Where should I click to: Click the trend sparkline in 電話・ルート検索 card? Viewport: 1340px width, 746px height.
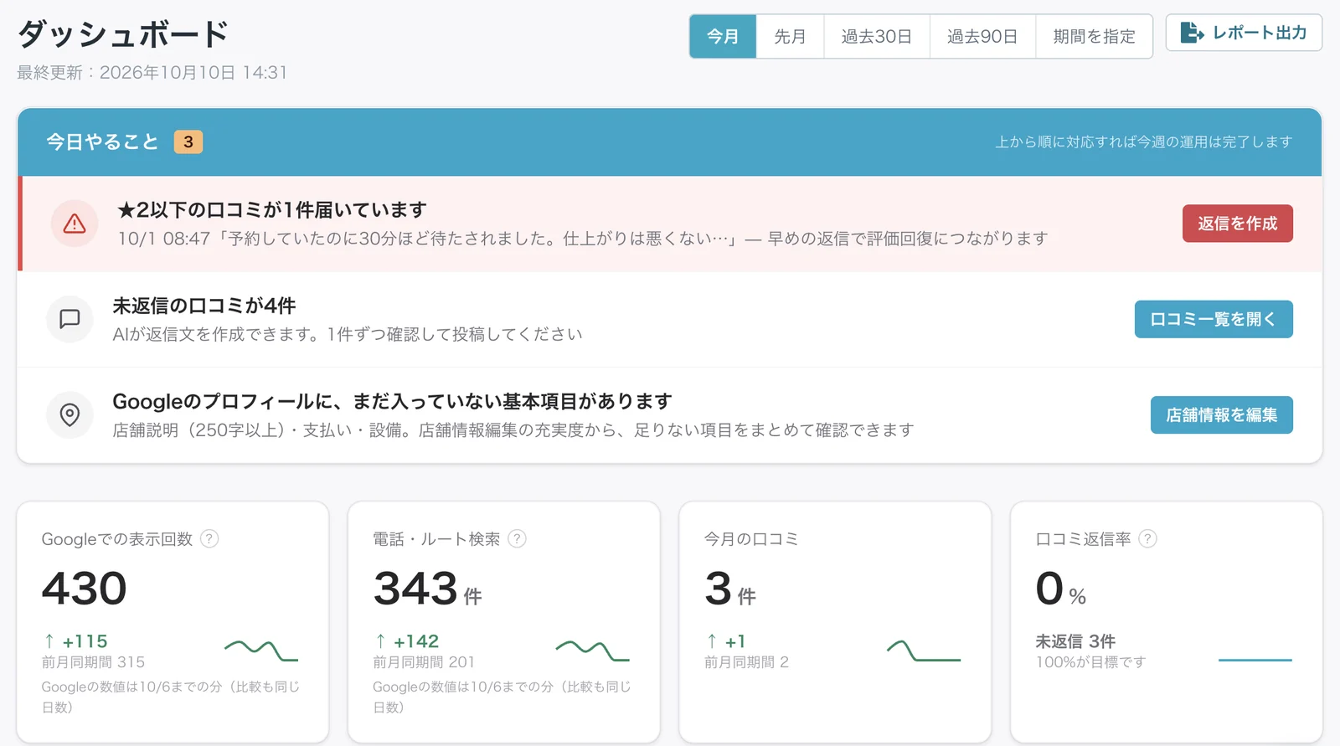tap(592, 651)
